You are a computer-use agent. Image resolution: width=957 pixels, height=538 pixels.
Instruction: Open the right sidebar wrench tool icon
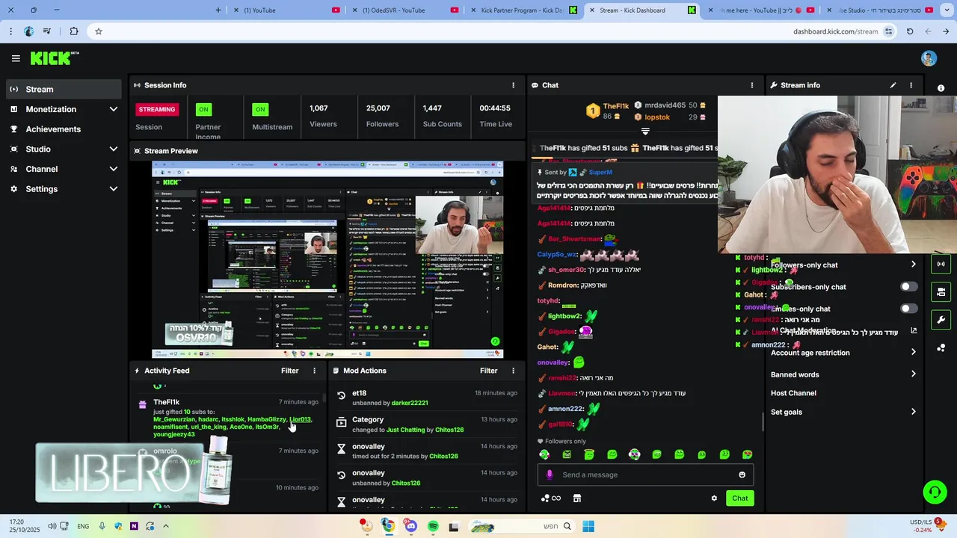coord(941,320)
